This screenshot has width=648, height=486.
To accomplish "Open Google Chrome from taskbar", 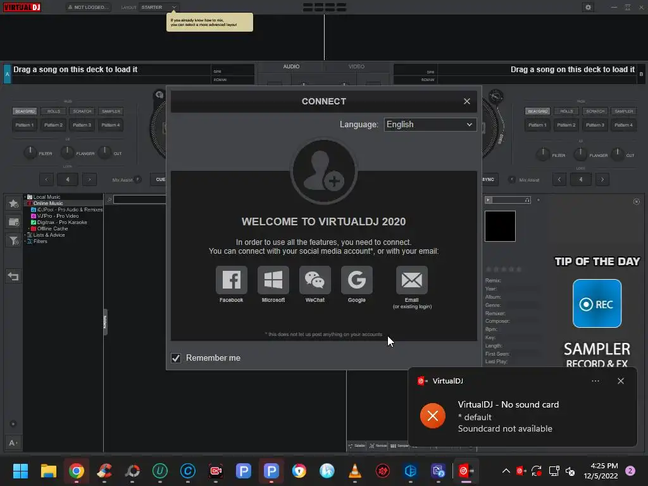I will (x=77, y=471).
